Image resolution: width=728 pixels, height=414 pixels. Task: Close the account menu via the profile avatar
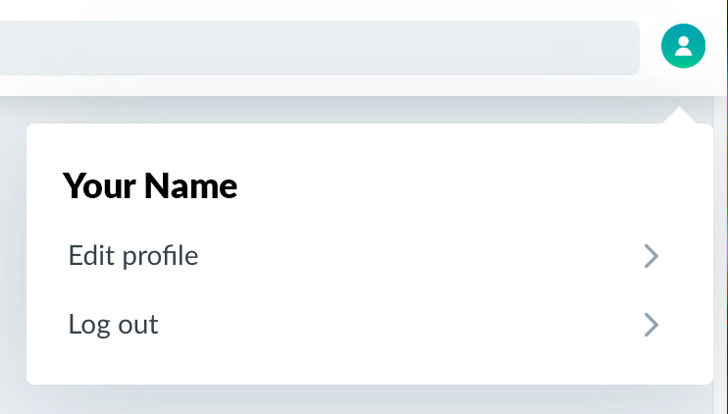pyautogui.click(x=683, y=46)
